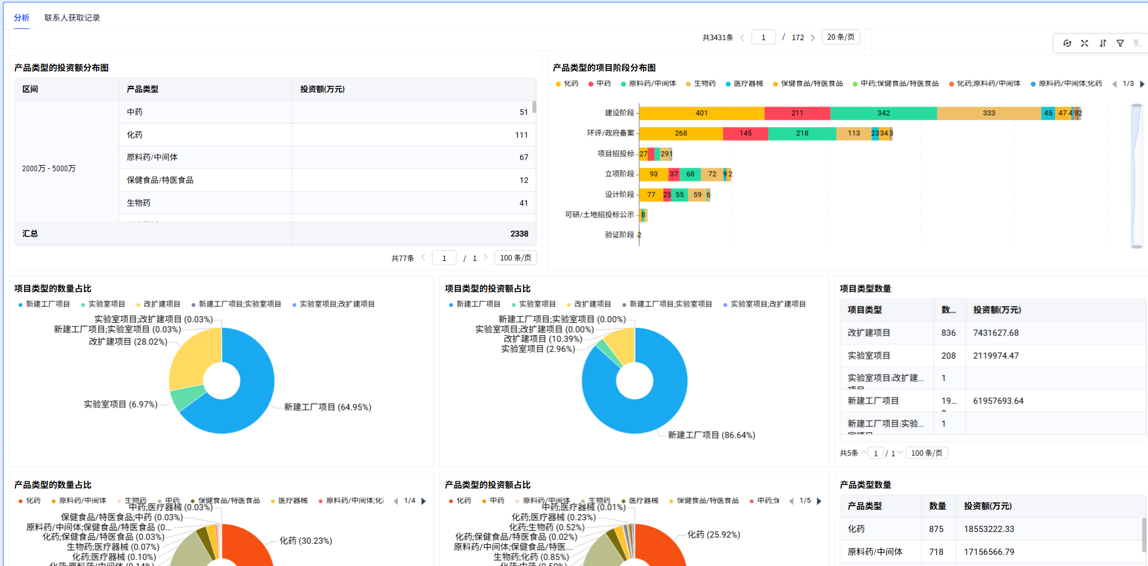Click the 268 bar segment of 环评/政府备案
The width and height of the screenshot is (1148, 566).
[x=681, y=133]
